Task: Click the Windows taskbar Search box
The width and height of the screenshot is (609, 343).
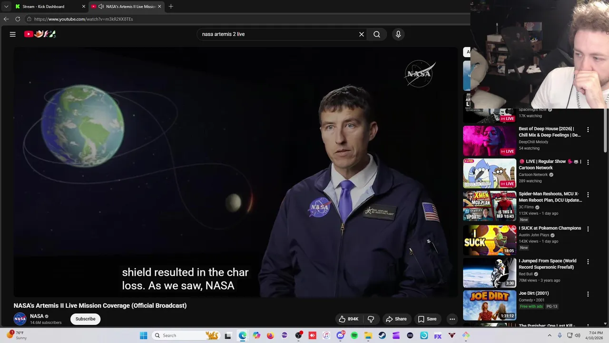Action: (187, 335)
